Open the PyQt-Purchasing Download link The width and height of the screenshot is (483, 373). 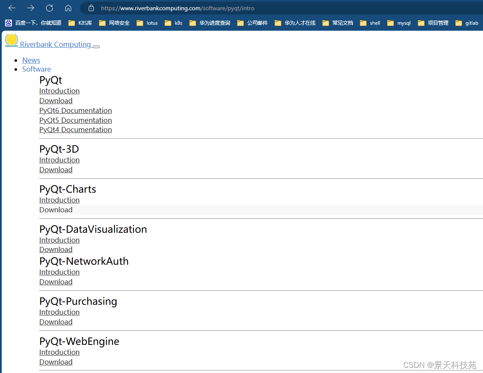[56, 322]
